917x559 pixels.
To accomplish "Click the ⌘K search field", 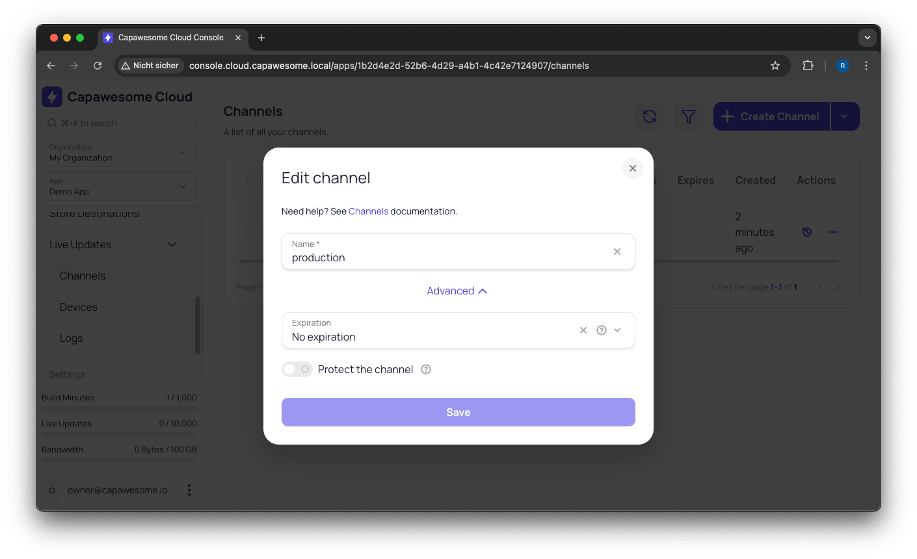I will point(119,123).
